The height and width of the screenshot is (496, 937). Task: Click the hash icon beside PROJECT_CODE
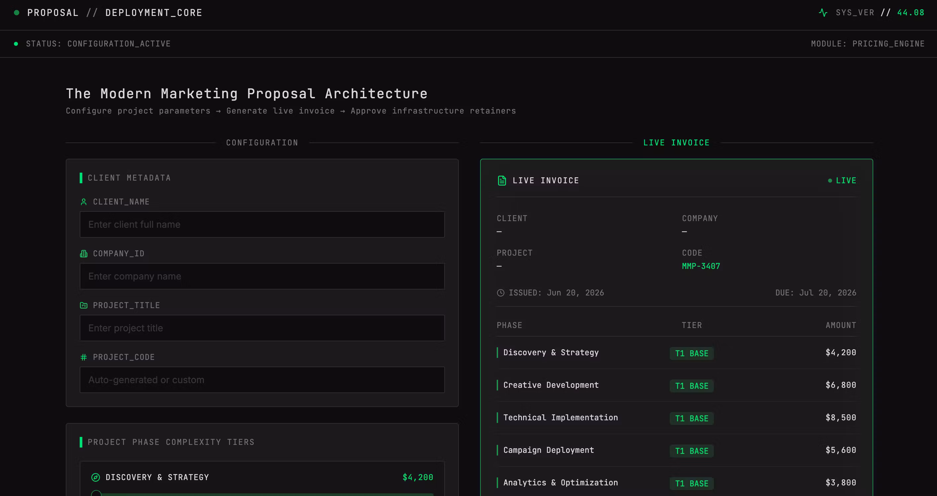[x=84, y=357]
